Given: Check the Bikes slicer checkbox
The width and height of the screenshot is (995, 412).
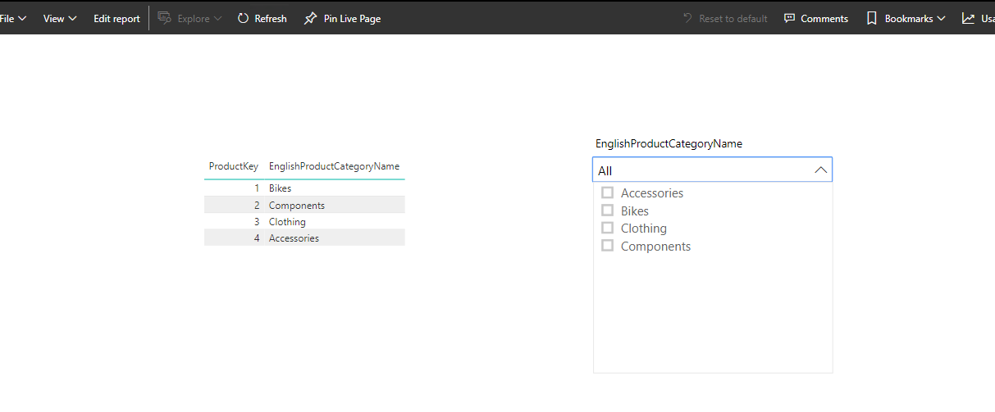Looking at the screenshot, I should pyautogui.click(x=608, y=211).
